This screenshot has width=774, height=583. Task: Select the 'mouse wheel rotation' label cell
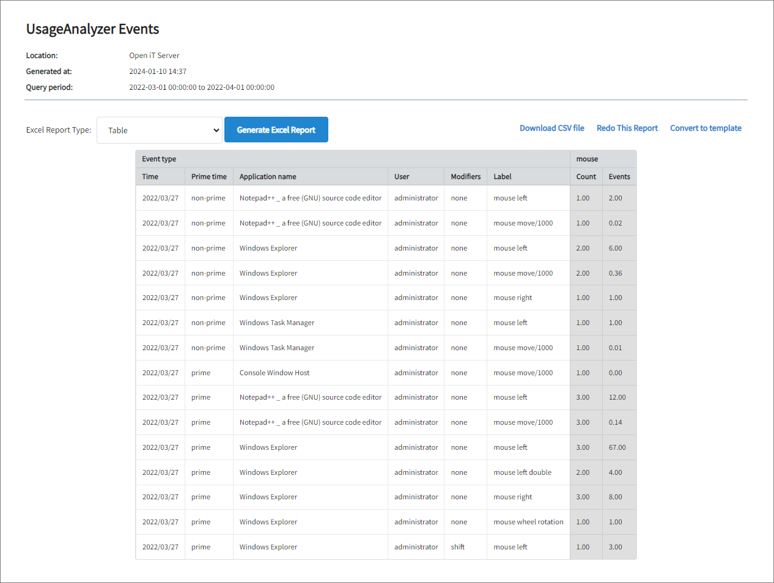[528, 521]
